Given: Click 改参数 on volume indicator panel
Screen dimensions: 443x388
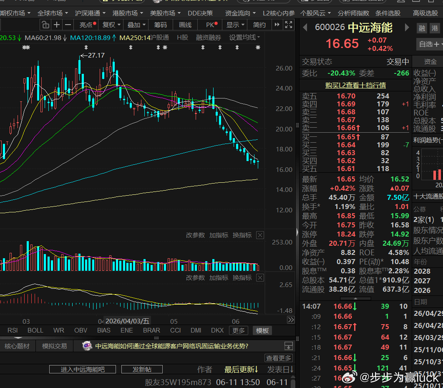Looking at the screenshot, I should coord(195,235).
